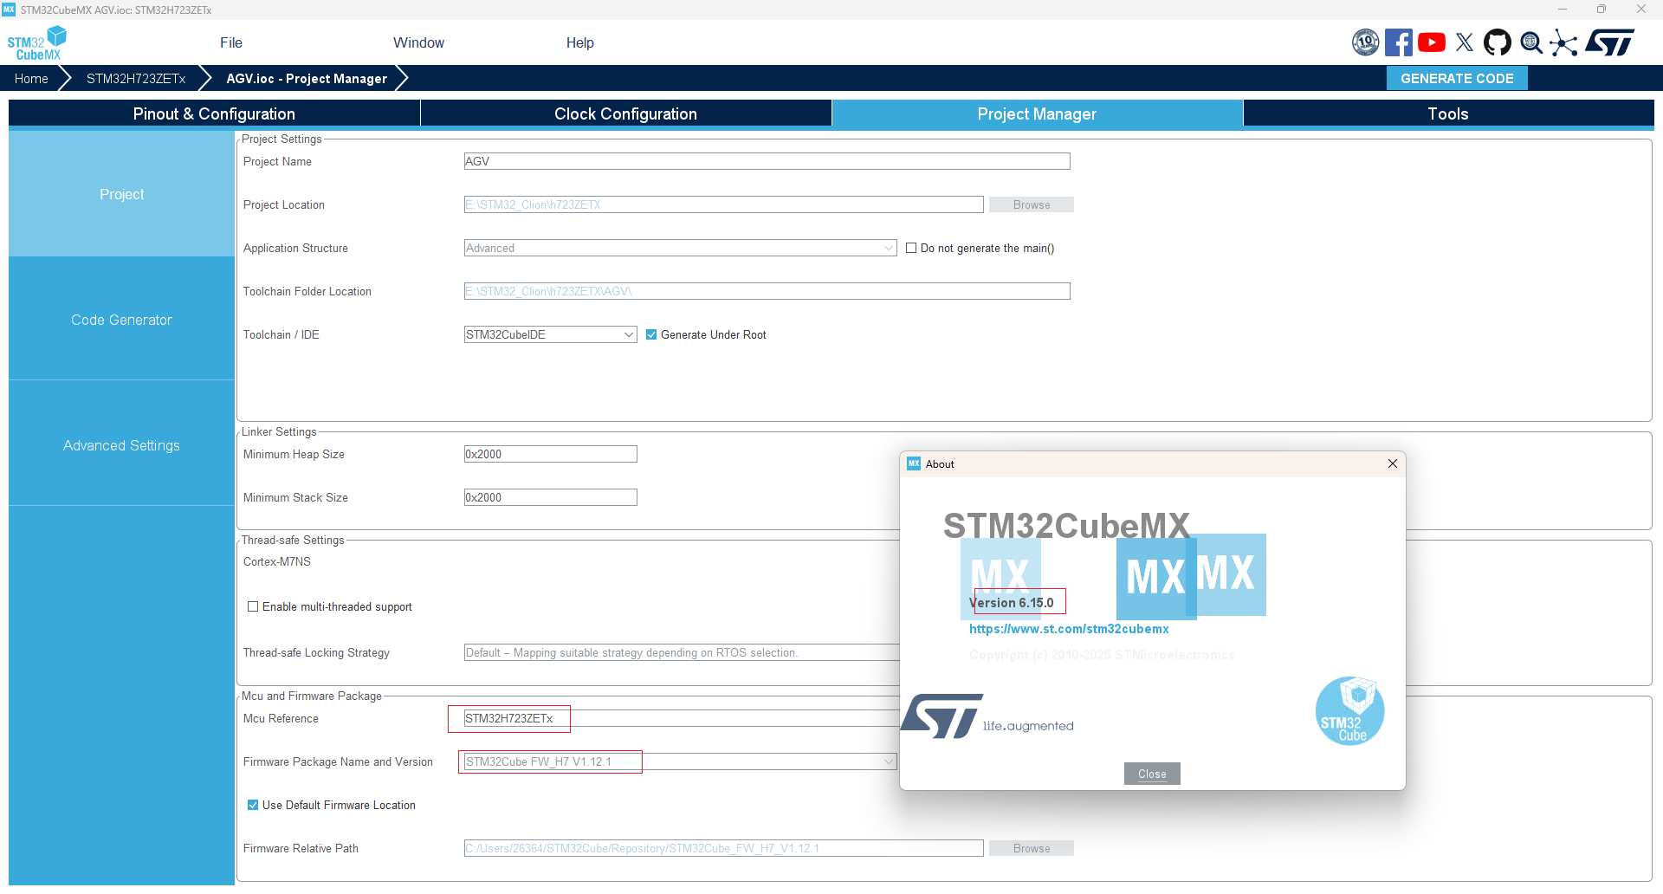Check the Do not generate the main() checkbox

911,248
